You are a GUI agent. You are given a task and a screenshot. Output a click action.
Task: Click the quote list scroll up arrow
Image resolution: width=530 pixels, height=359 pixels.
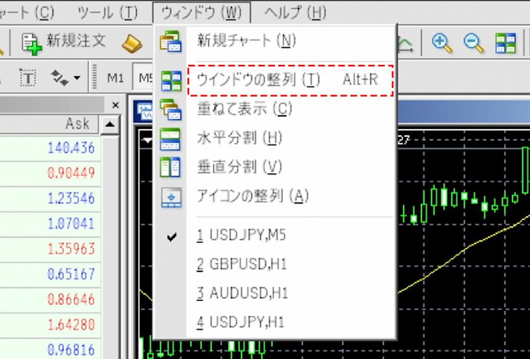click(x=111, y=124)
